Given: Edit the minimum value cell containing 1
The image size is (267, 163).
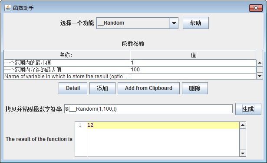Looking at the screenshot, I should 193,63.
